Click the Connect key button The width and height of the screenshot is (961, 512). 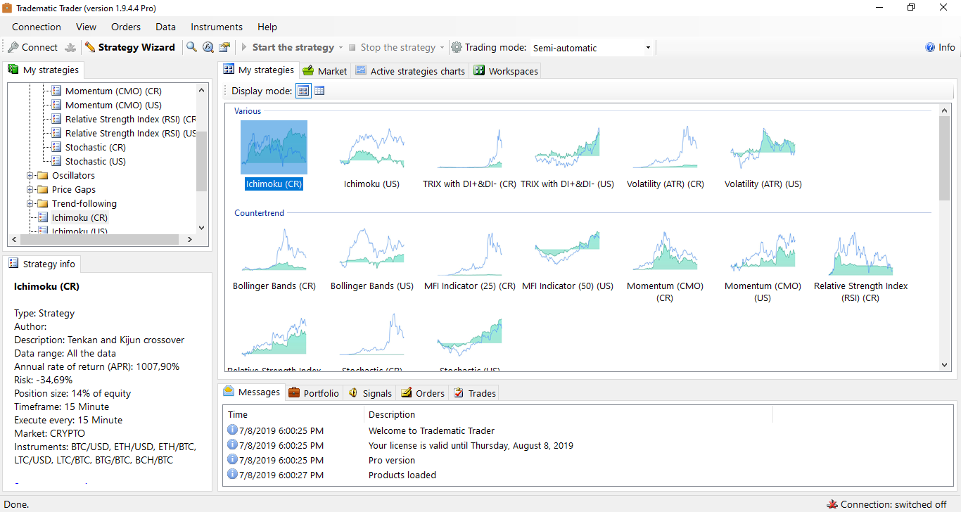(32, 47)
